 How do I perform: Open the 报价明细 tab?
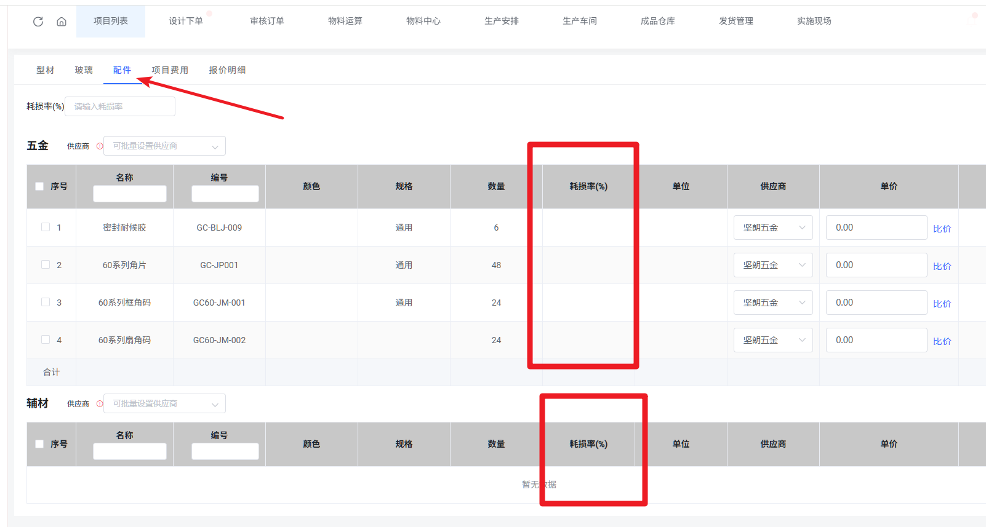point(227,70)
